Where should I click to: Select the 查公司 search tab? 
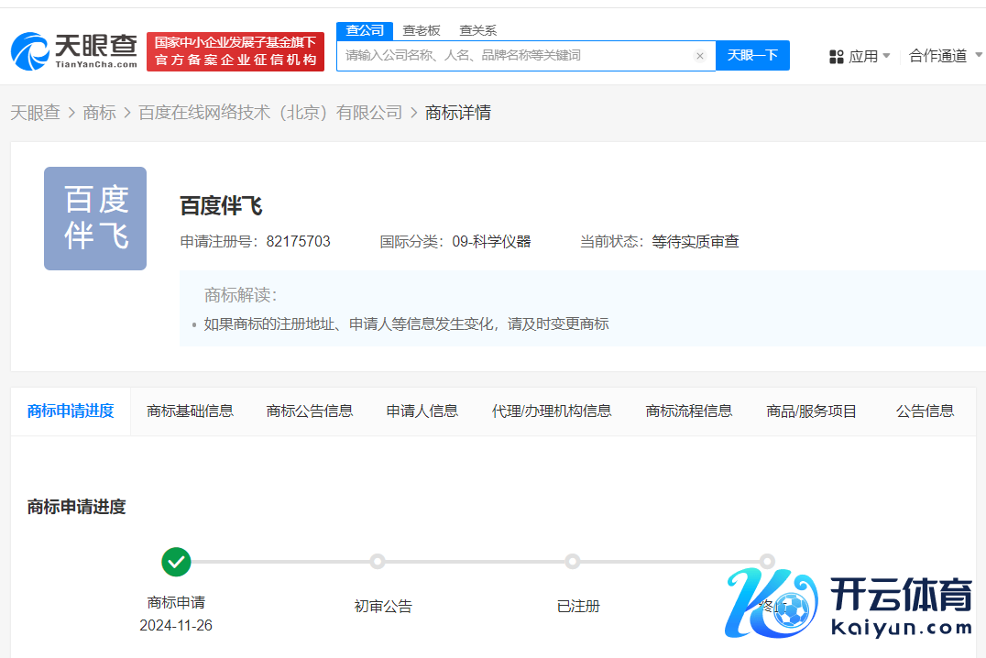pyautogui.click(x=365, y=30)
